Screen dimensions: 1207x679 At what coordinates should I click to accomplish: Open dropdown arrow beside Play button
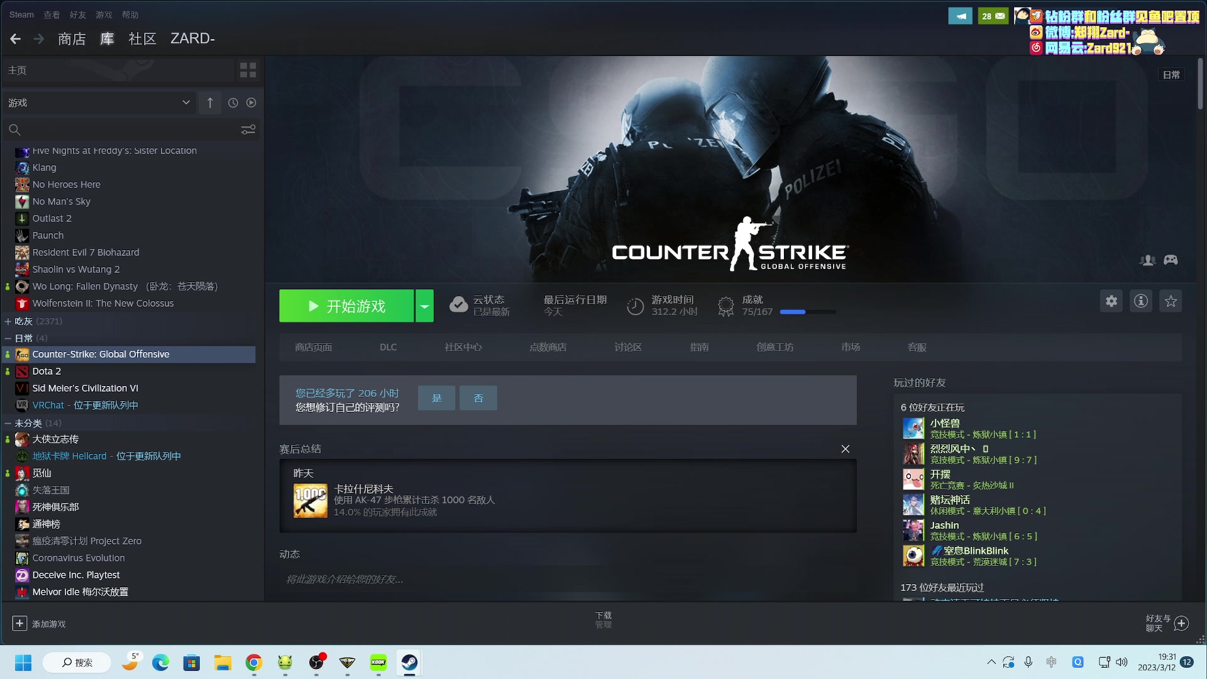pos(424,306)
